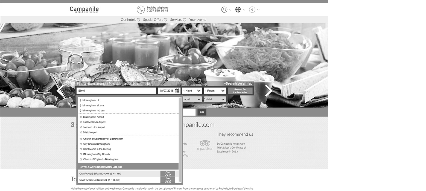
Task: Click the Campanile logo
Action: point(84,10)
